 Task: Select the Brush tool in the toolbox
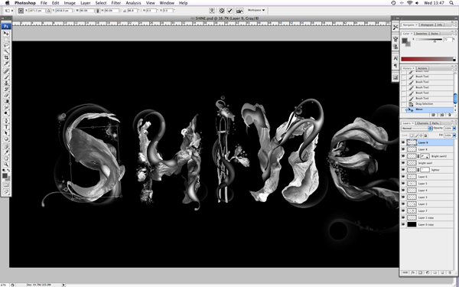click(x=6, y=77)
